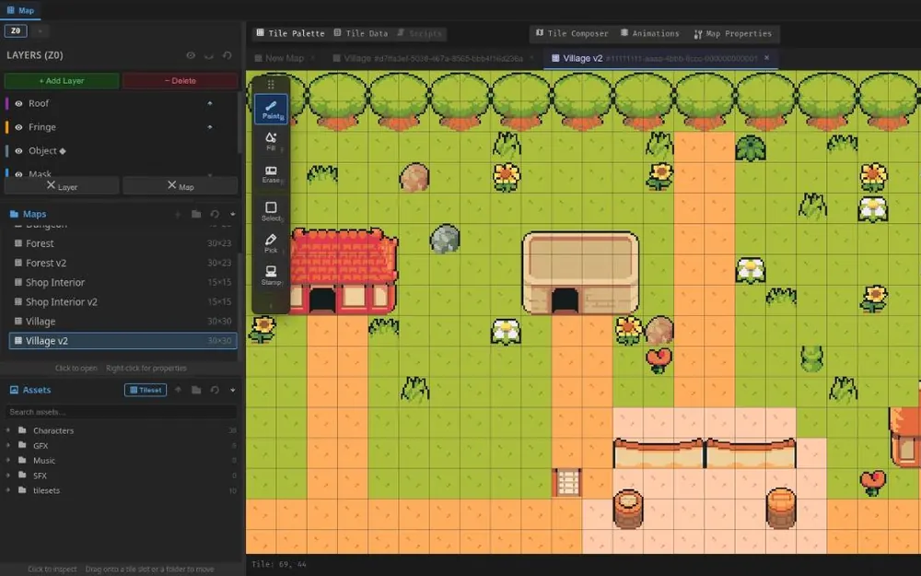Hide the Roof layer
This screenshot has width=921, height=576.
pyautogui.click(x=18, y=103)
